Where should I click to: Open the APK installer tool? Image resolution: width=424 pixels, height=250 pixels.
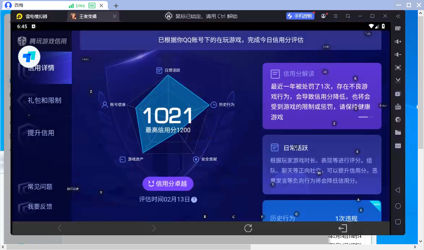pyautogui.click(x=398, y=106)
